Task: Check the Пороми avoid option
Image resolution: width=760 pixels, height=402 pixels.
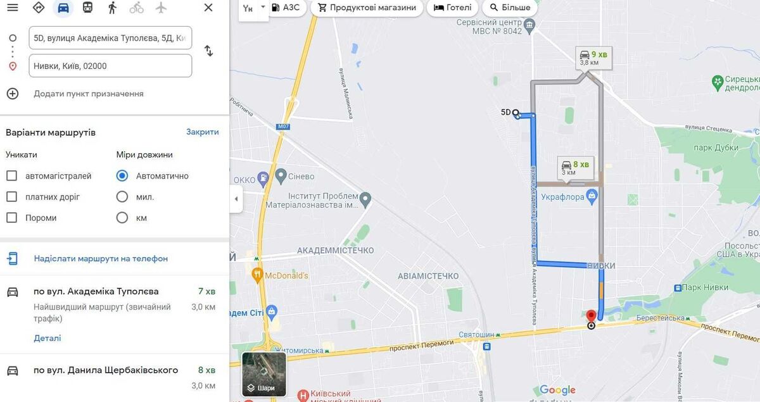Action: [x=11, y=217]
